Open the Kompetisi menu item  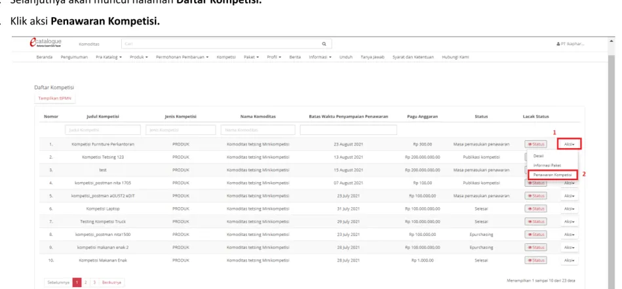(x=226, y=57)
